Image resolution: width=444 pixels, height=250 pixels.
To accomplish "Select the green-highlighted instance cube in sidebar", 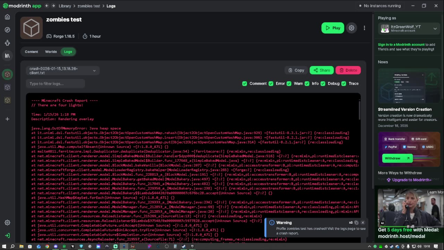I will (7, 74).
